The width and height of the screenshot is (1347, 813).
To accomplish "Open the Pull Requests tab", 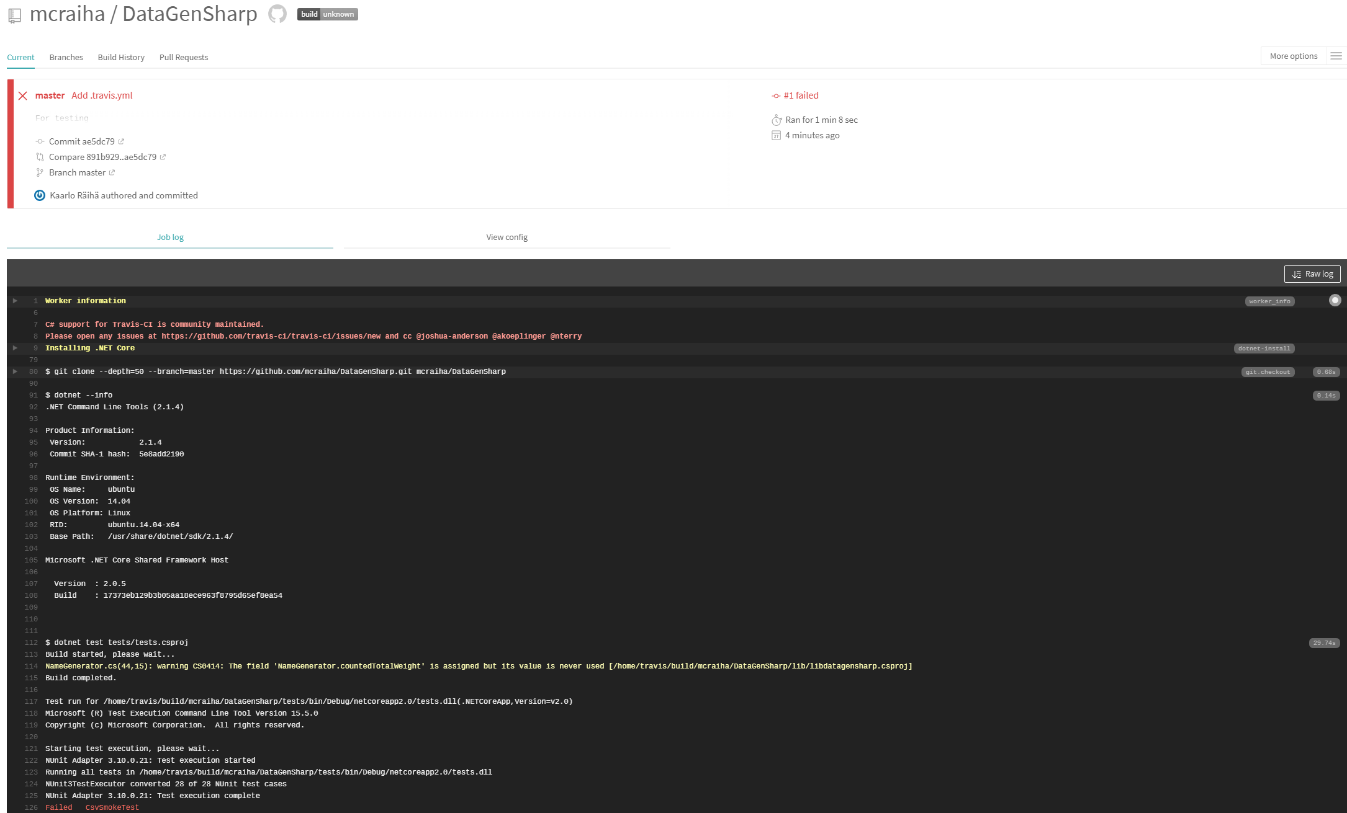I will pos(184,57).
